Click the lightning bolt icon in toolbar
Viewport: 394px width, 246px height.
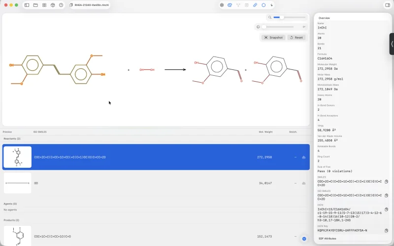272,5
